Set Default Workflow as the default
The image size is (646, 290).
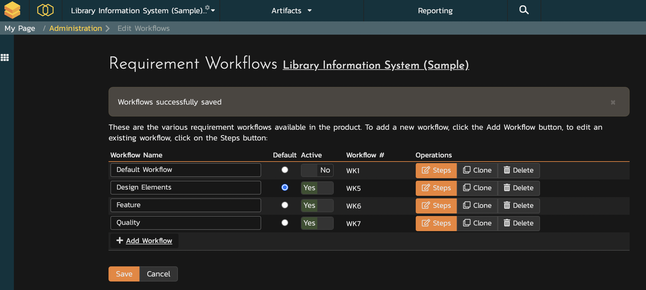point(285,170)
